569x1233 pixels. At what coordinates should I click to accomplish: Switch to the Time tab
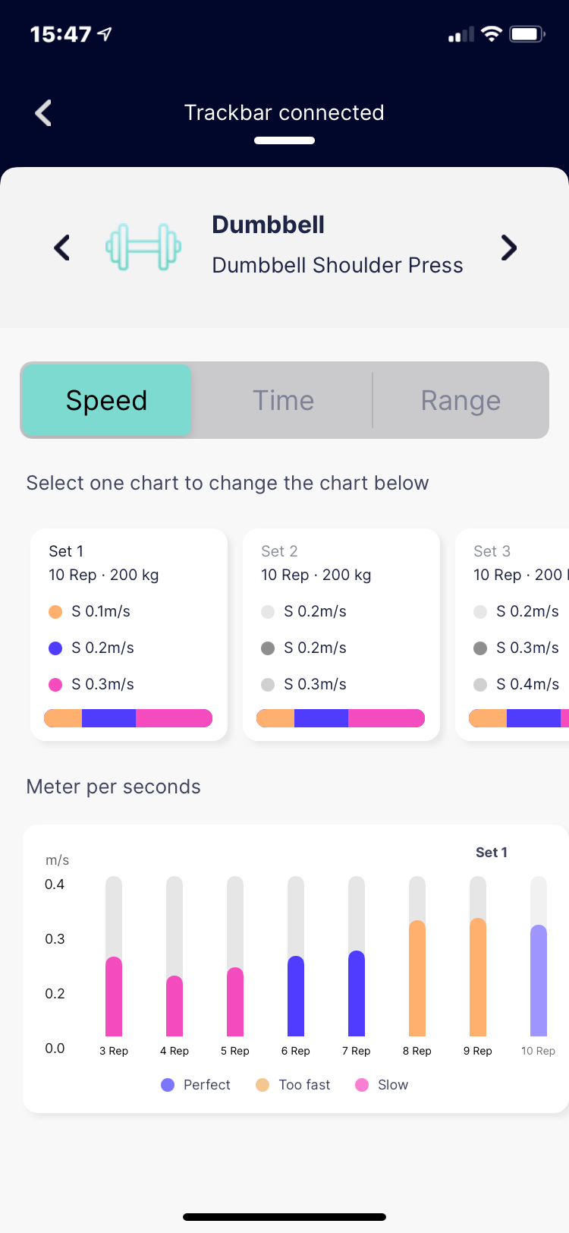tap(283, 400)
